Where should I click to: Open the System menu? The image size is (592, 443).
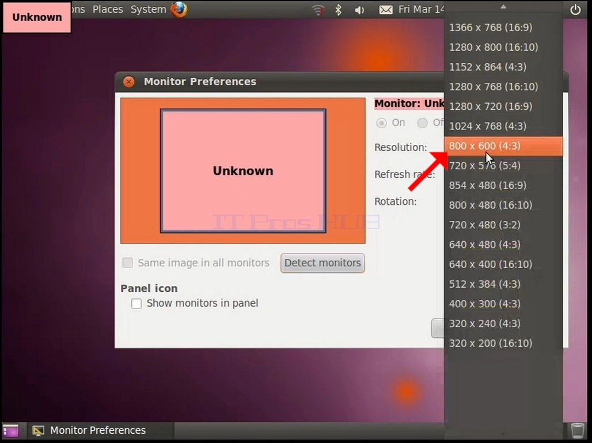click(148, 9)
